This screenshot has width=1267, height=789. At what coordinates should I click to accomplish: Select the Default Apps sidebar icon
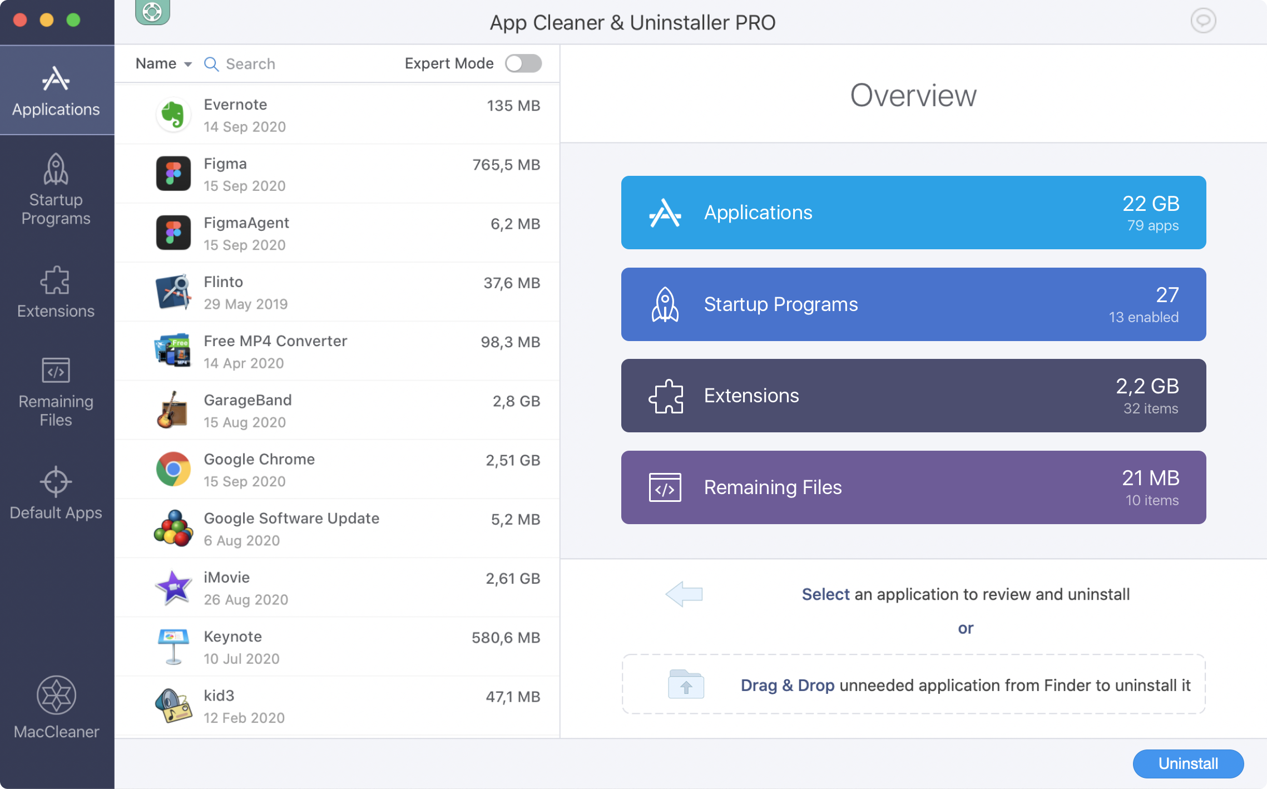pos(56,495)
